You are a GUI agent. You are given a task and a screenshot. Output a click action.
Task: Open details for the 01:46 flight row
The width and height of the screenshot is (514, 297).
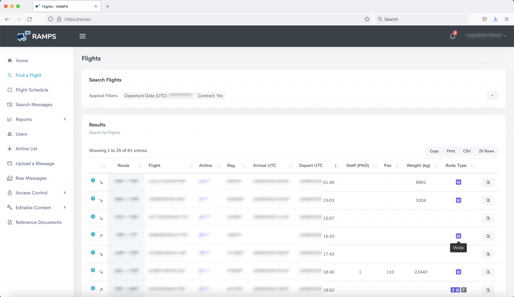point(487,182)
